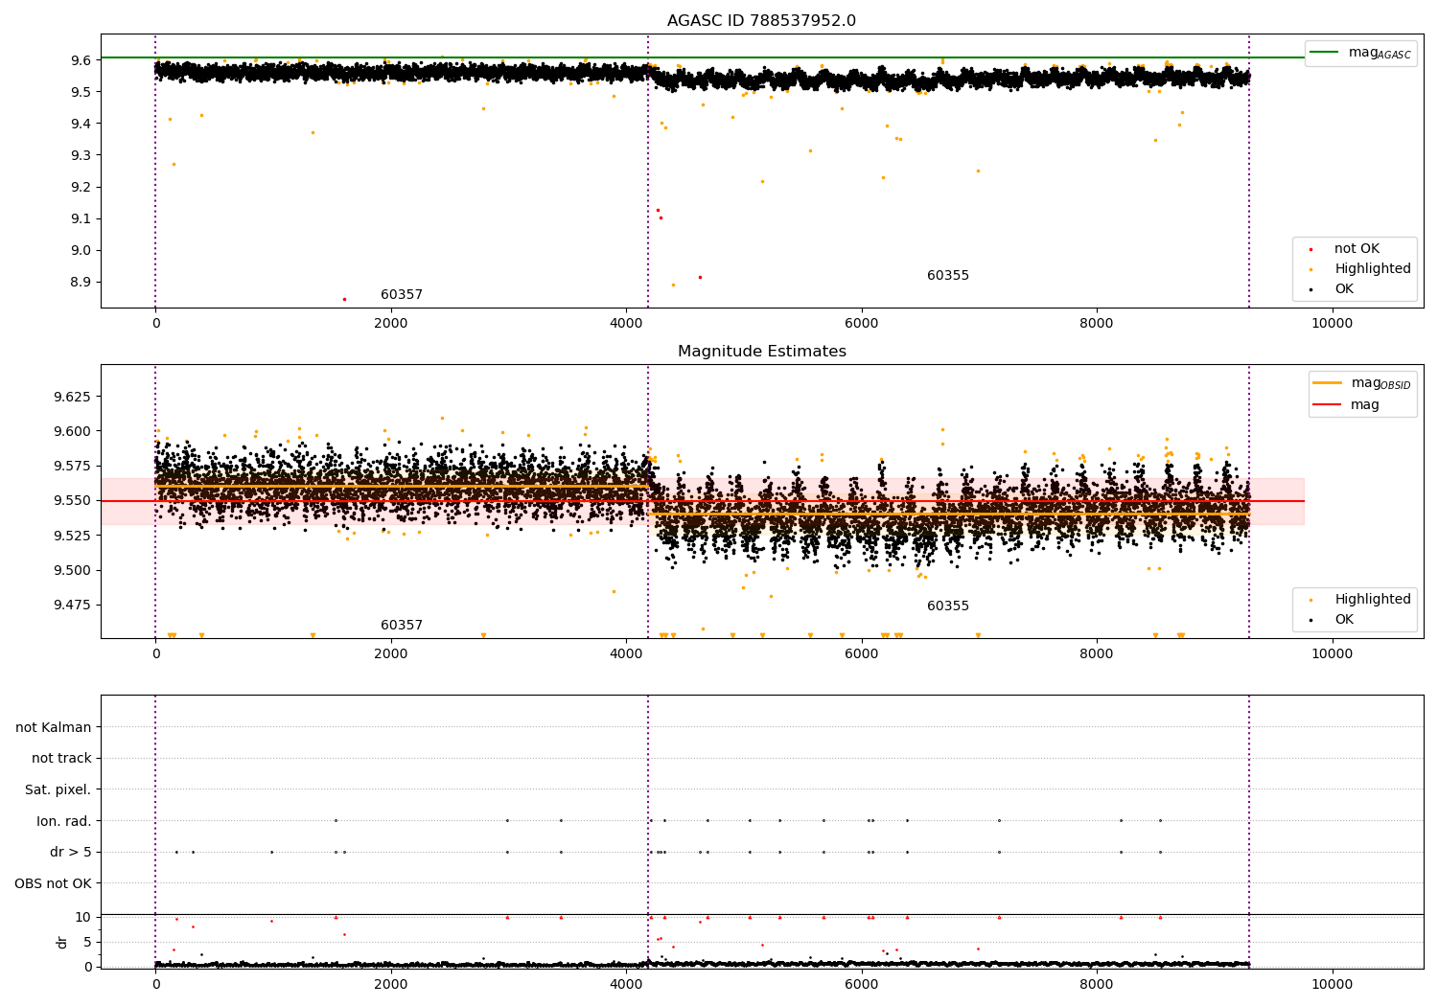This screenshot has width=1438, height=1006.
Task: Select the mag OBSID legend entry
Action: 1362,383
